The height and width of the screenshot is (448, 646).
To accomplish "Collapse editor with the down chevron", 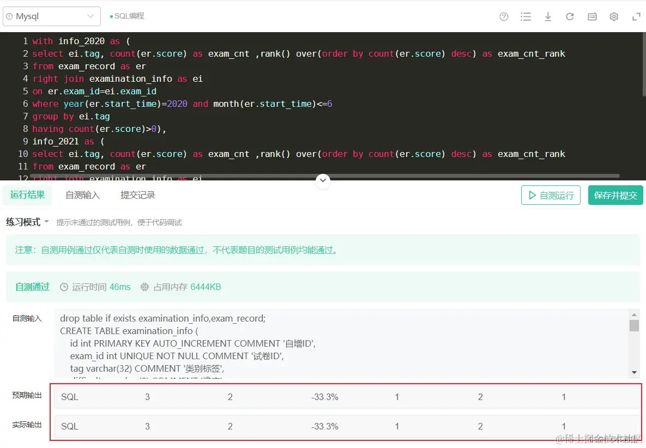I will pos(323,180).
